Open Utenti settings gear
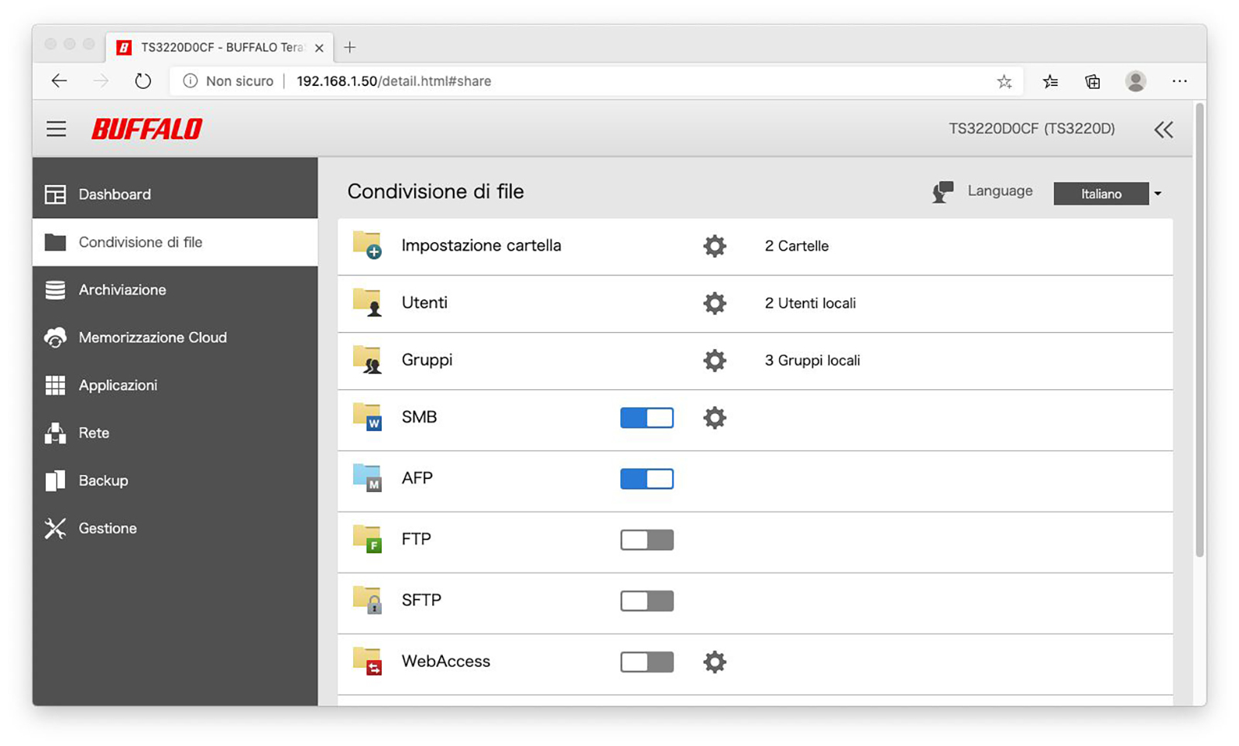 pyautogui.click(x=714, y=303)
